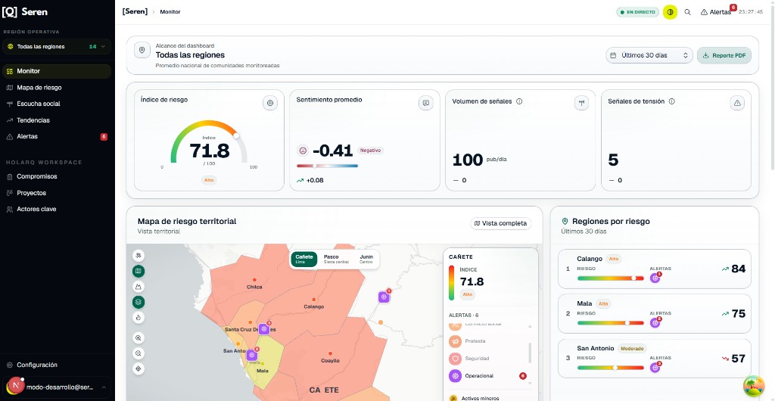Click the dashboard scope location pin icon
Screen dimensions: 775x401
pos(142,51)
